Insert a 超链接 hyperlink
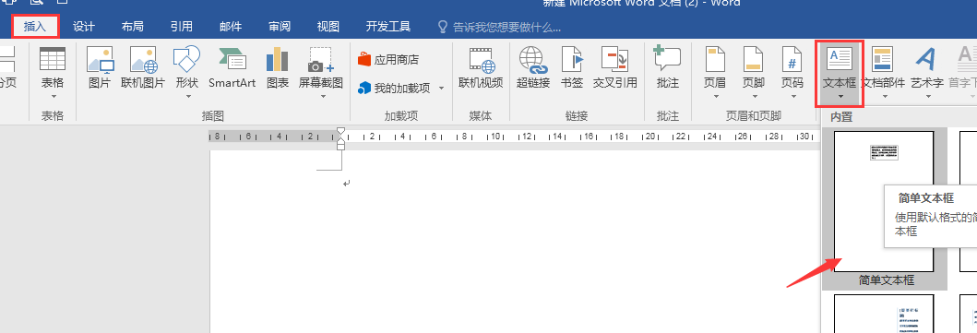977x333 pixels. pyautogui.click(x=533, y=68)
